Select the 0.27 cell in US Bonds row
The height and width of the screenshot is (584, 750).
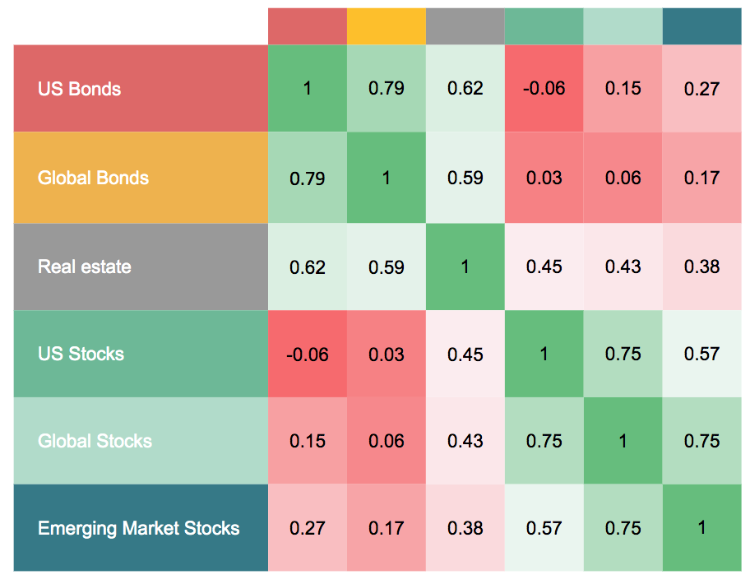pyautogui.click(x=702, y=89)
